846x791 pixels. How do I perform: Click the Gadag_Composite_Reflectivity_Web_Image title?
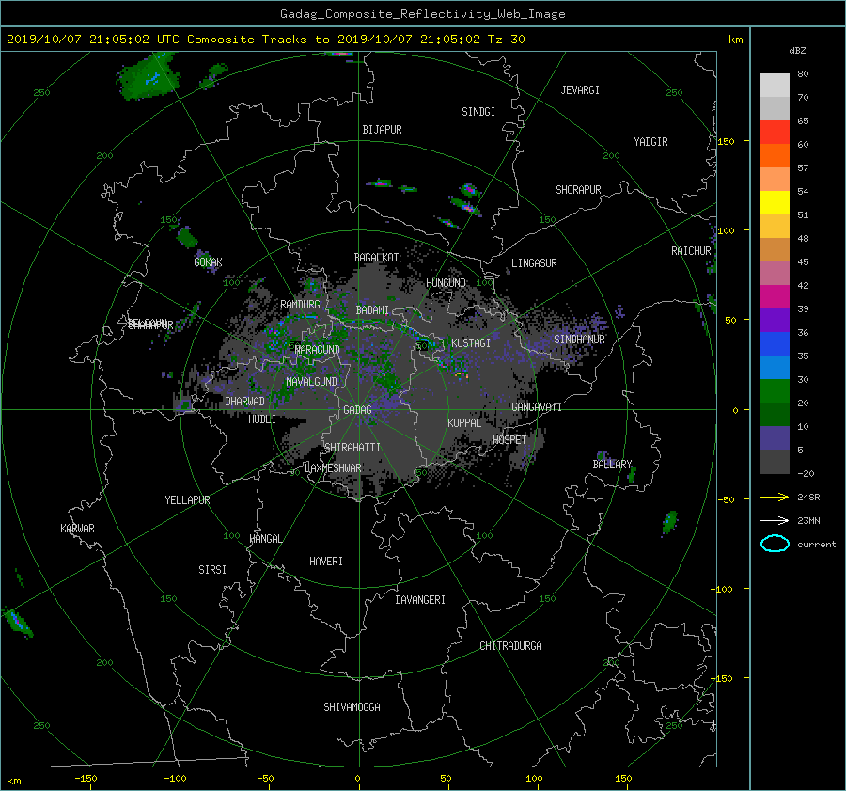coord(422,14)
